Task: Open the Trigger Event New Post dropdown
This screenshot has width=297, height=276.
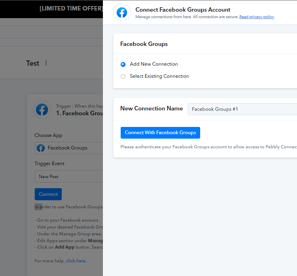Action: click(x=69, y=176)
